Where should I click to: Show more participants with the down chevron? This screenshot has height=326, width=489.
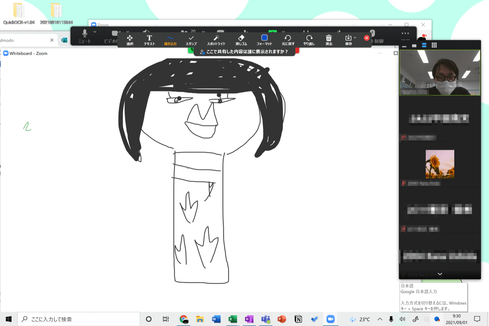point(440,274)
